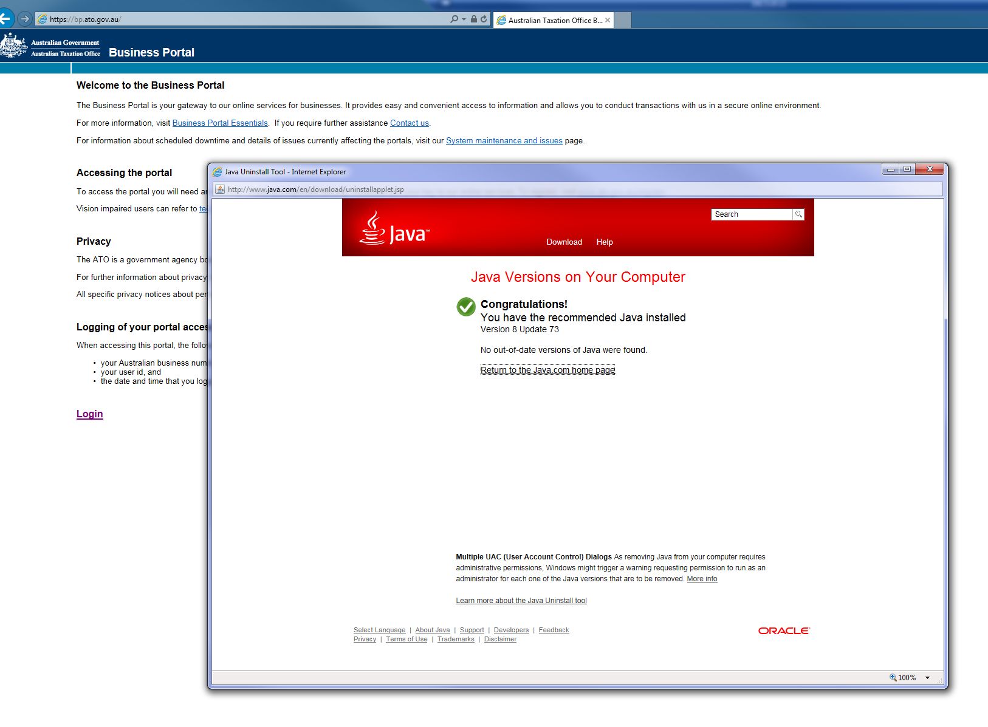Click the 'Business Portal' header title
988x727 pixels.
(151, 52)
